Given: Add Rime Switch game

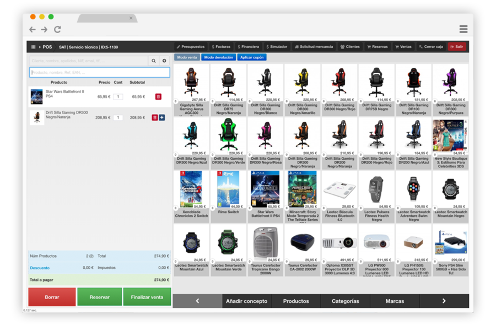Looking at the screenshot, I should pos(228,197).
